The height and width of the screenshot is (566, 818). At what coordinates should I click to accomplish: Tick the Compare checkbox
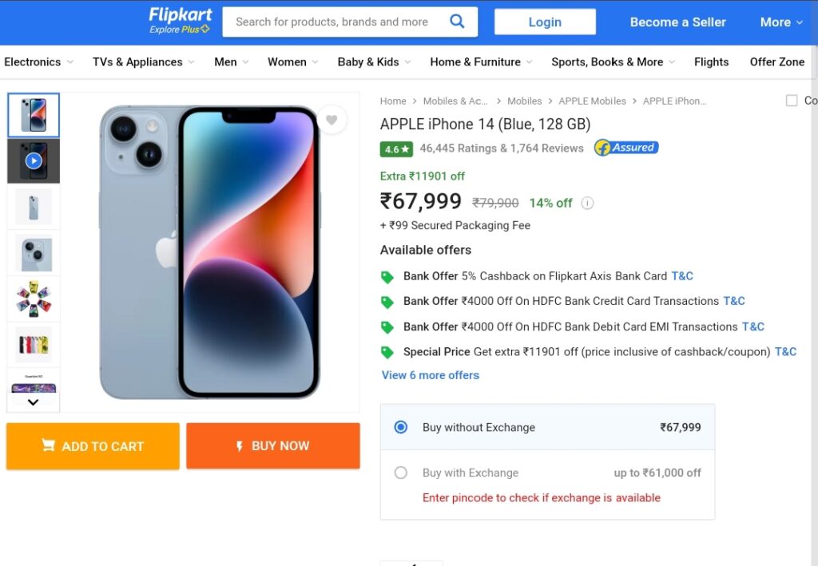click(x=792, y=101)
